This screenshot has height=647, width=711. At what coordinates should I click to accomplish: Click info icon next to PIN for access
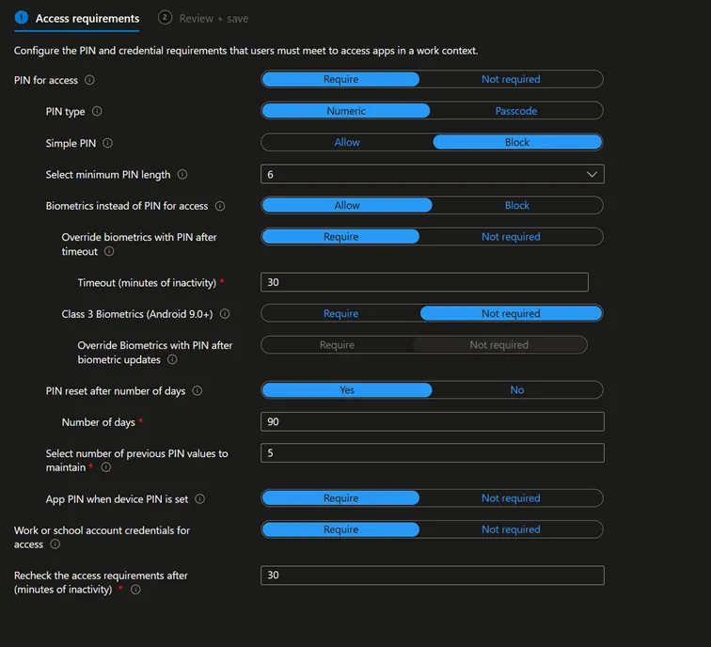click(x=90, y=81)
